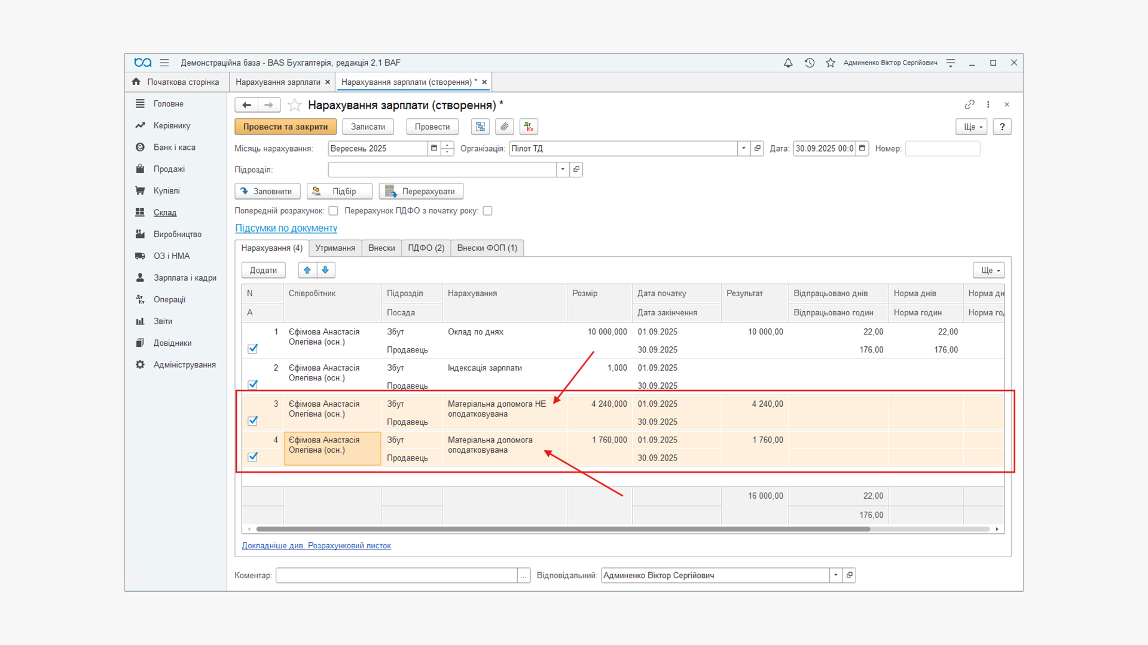Open the history clock icon
Image resolution: width=1148 pixels, height=645 pixels.
pos(810,63)
